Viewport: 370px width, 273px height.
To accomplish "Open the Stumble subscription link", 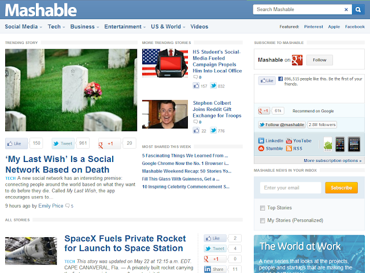I will (271, 149).
